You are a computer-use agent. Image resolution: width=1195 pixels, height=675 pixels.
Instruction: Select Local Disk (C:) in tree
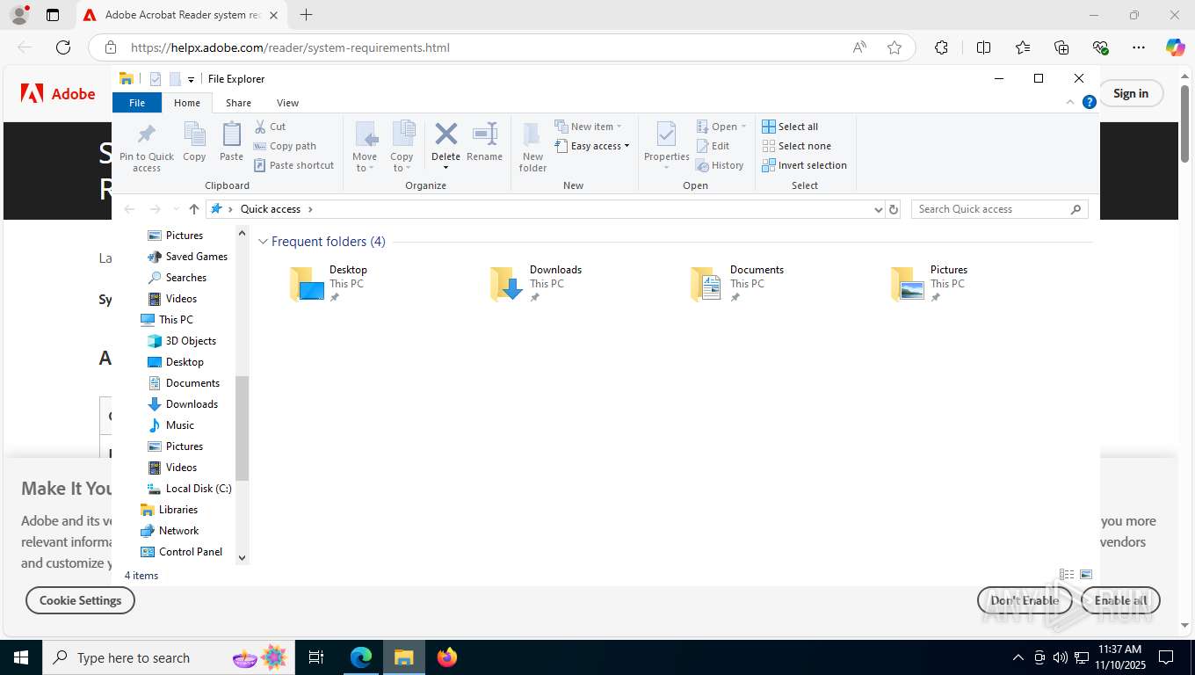189,489
